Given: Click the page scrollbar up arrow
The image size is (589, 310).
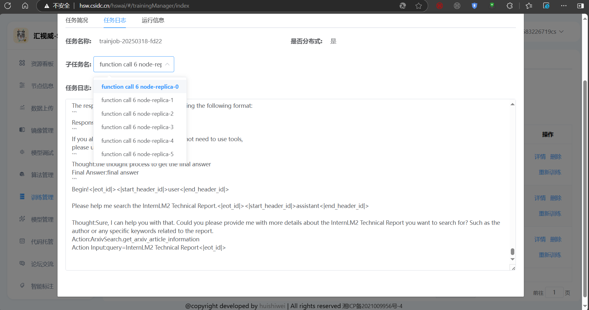Looking at the screenshot, I should (585, 18).
